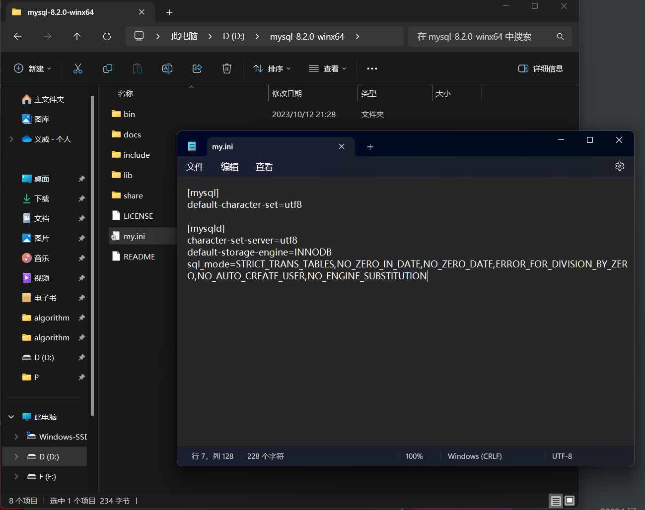Toggle the 详细信息 details pane
The image size is (645, 510).
tap(541, 68)
